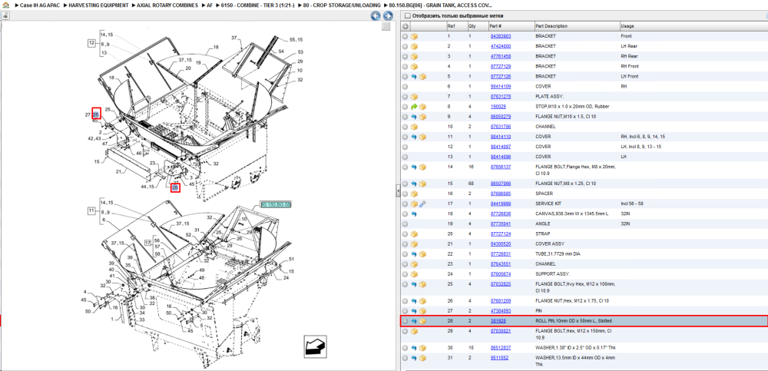Viewport: 768px width, 371px height.
Task: Click the blue replacement arrow for part 87727126
Action: pyautogui.click(x=414, y=77)
